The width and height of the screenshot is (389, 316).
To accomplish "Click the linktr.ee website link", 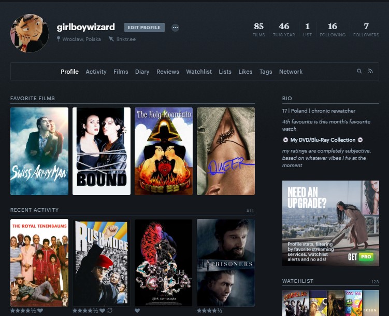I will 125,39.
